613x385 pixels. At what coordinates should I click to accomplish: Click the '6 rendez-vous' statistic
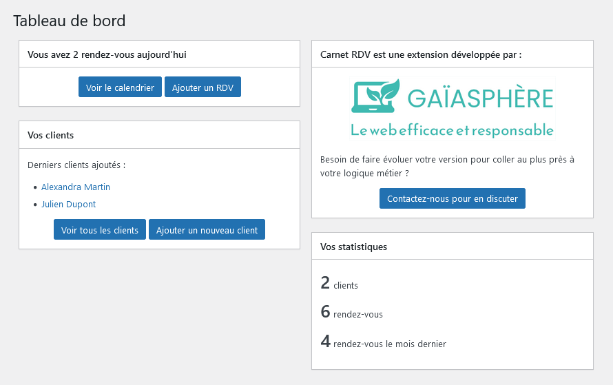point(352,313)
